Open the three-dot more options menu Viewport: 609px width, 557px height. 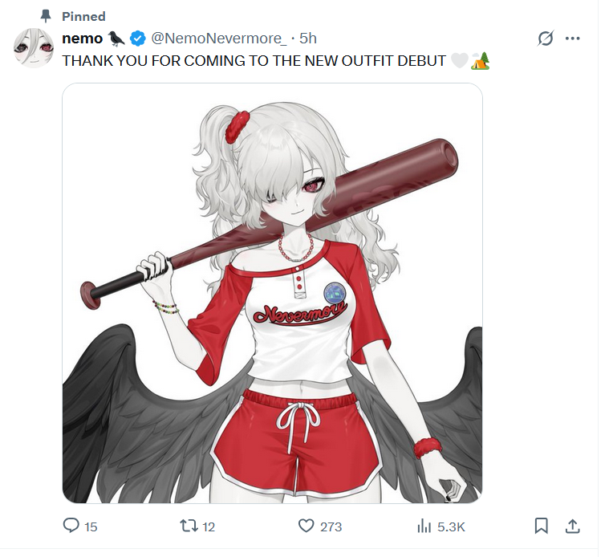pyautogui.click(x=572, y=38)
